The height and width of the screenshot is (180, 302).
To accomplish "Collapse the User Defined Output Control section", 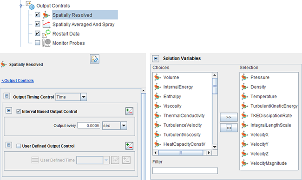I will [x=9, y=145].
